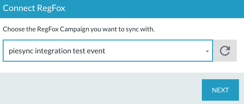Click the Connect RegFox dialog title
The image size is (244, 104).
tap(34, 8)
